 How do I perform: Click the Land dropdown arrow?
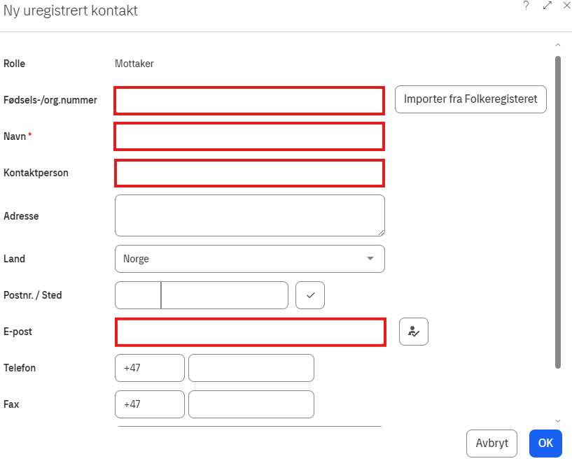tap(370, 259)
